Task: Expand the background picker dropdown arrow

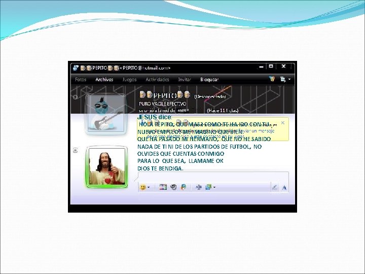Action: [214, 187]
